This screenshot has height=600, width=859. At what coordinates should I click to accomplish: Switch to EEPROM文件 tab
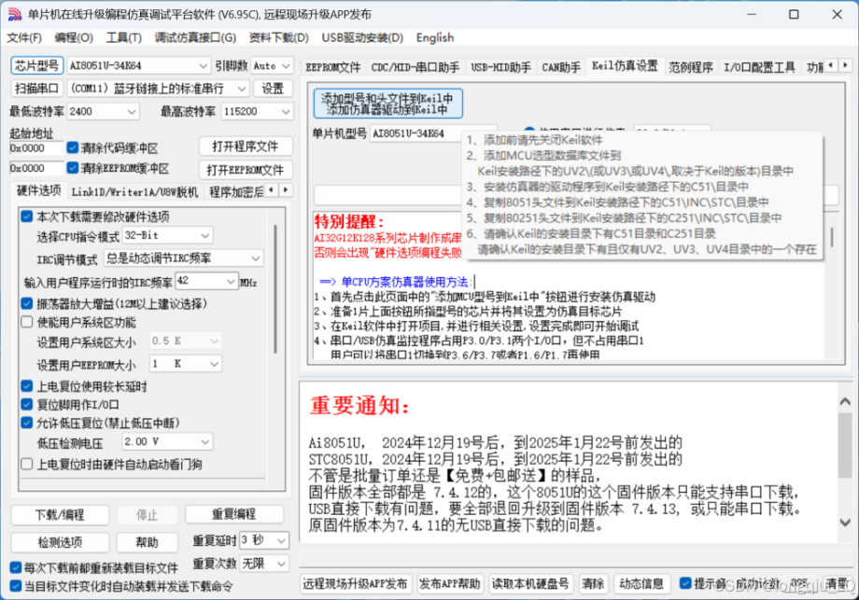tap(333, 67)
